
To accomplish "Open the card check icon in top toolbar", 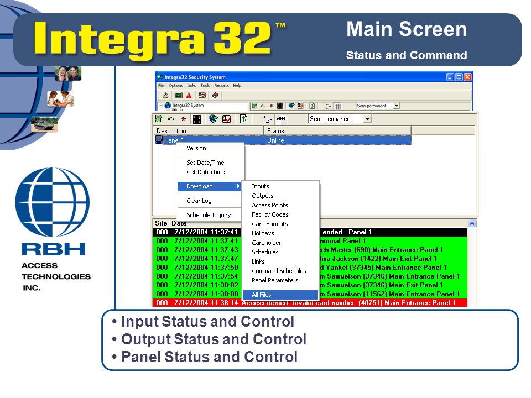I will [x=202, y=96].
